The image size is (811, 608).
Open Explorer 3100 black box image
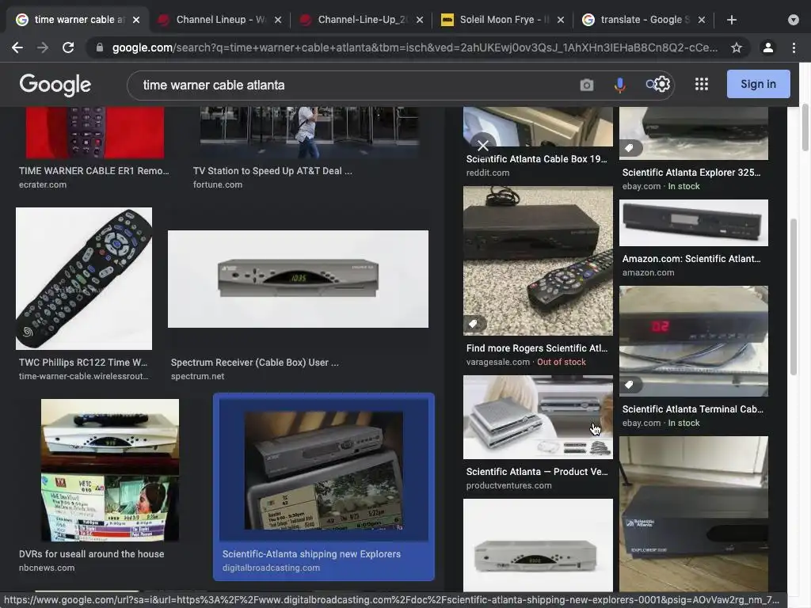694,514
